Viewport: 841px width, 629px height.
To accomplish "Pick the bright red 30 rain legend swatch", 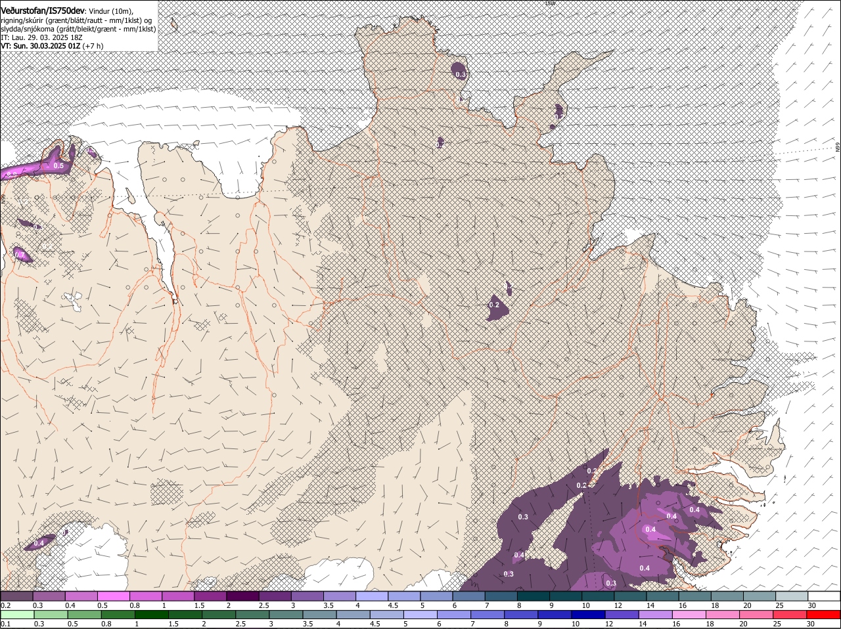I will coord(824,615).
